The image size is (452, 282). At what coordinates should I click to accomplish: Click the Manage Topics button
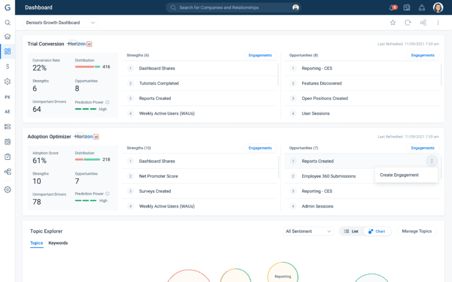418,231
